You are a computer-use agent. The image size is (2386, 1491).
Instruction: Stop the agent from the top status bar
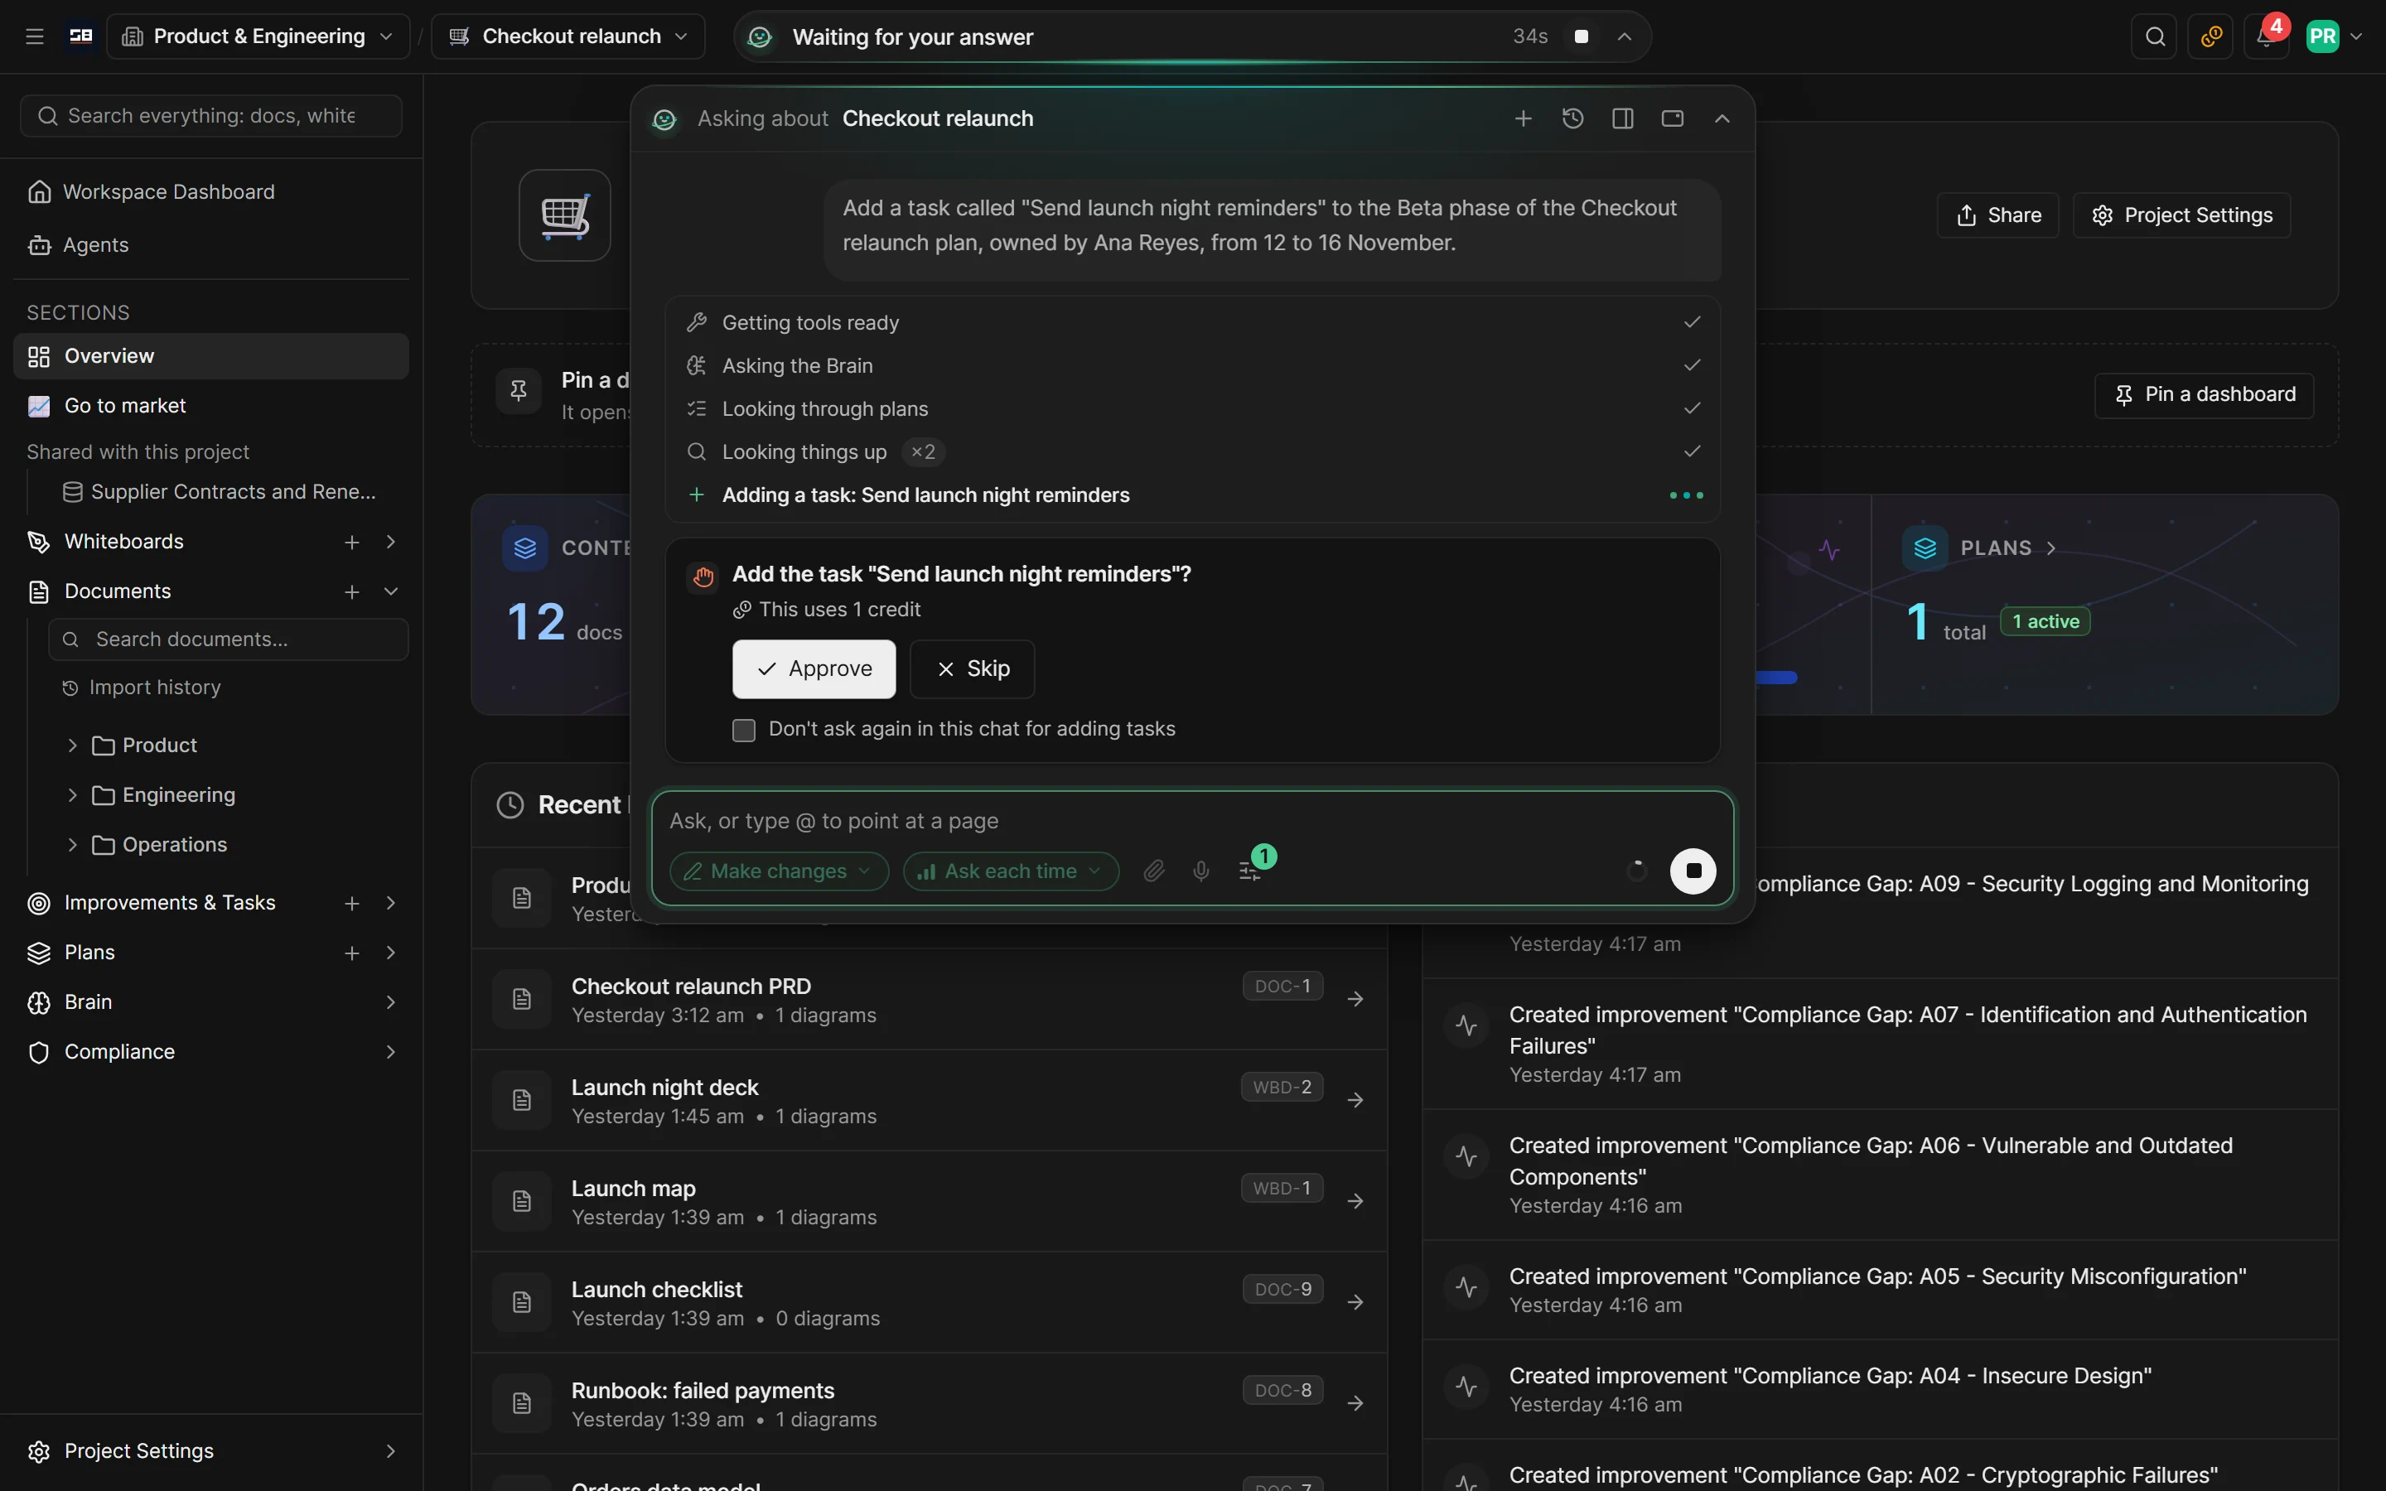tap(1582, 36)
